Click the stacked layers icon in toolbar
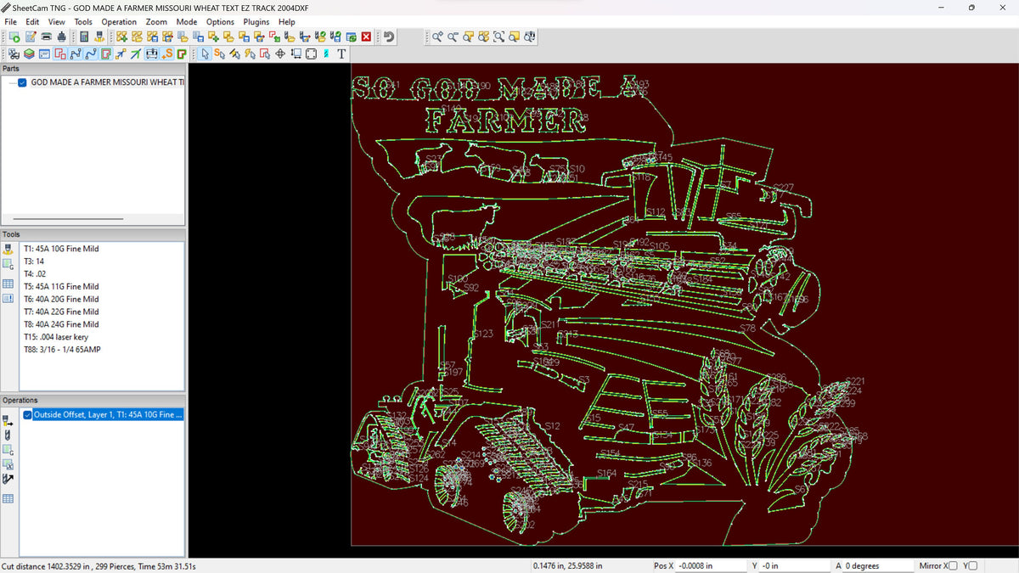Viewport: 1019px width, 573px height. tap(29, 53)
